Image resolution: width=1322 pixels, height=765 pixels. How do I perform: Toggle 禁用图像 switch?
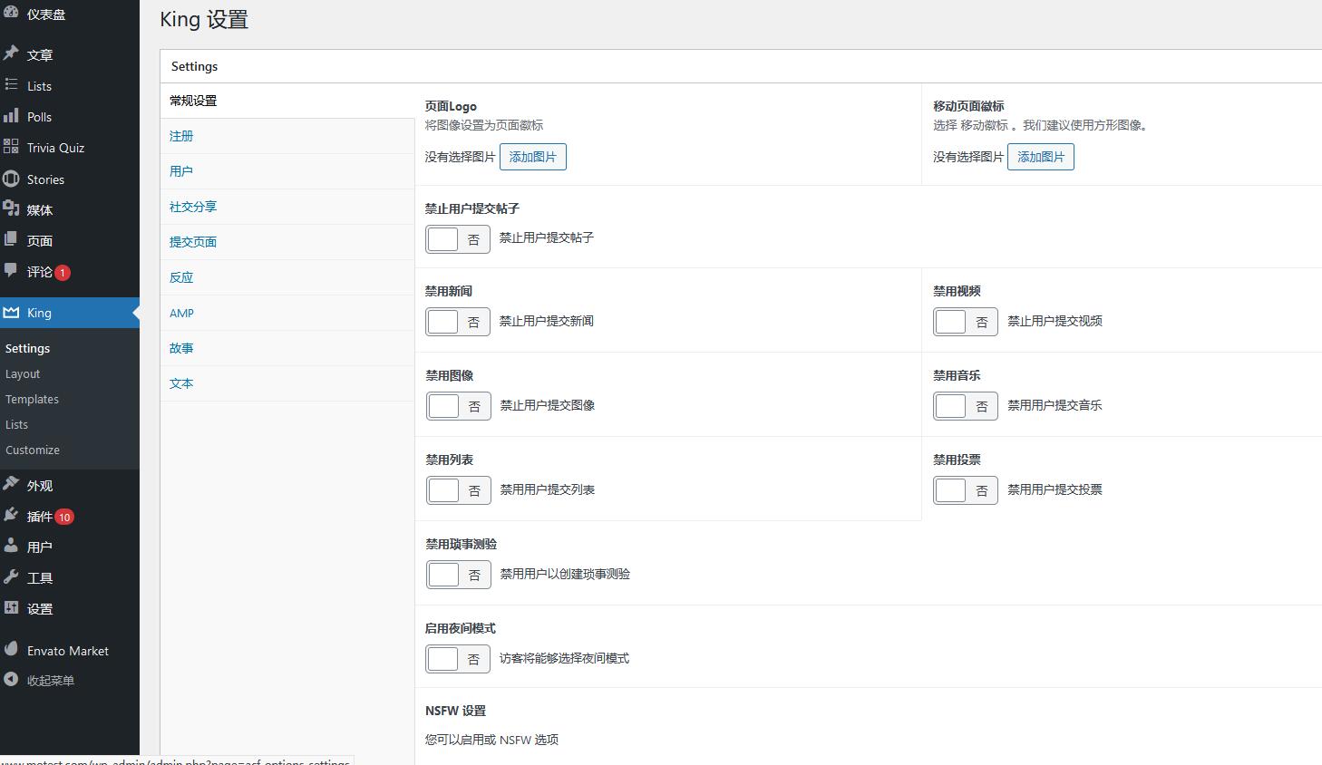click(x=458, y=406)
